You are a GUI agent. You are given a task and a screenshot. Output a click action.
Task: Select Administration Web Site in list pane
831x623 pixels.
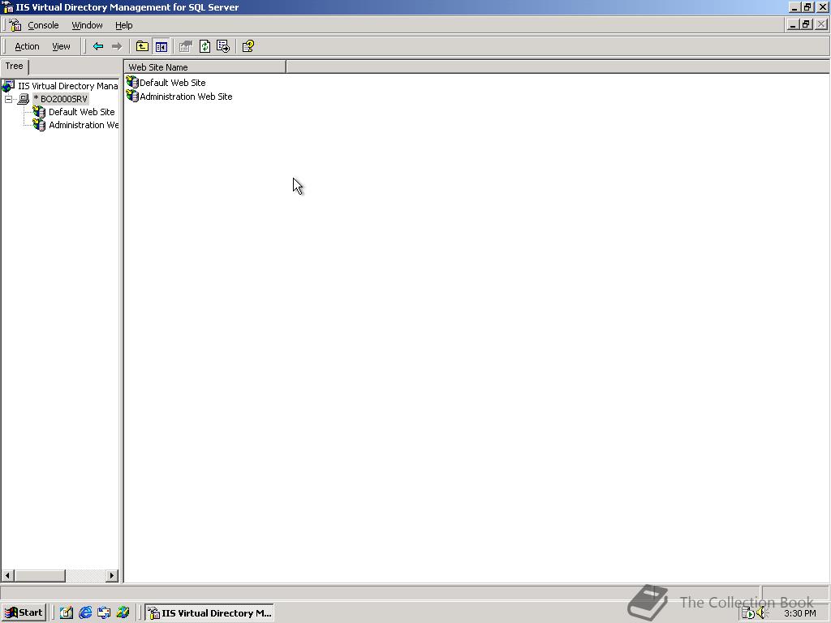pos(186,97)
